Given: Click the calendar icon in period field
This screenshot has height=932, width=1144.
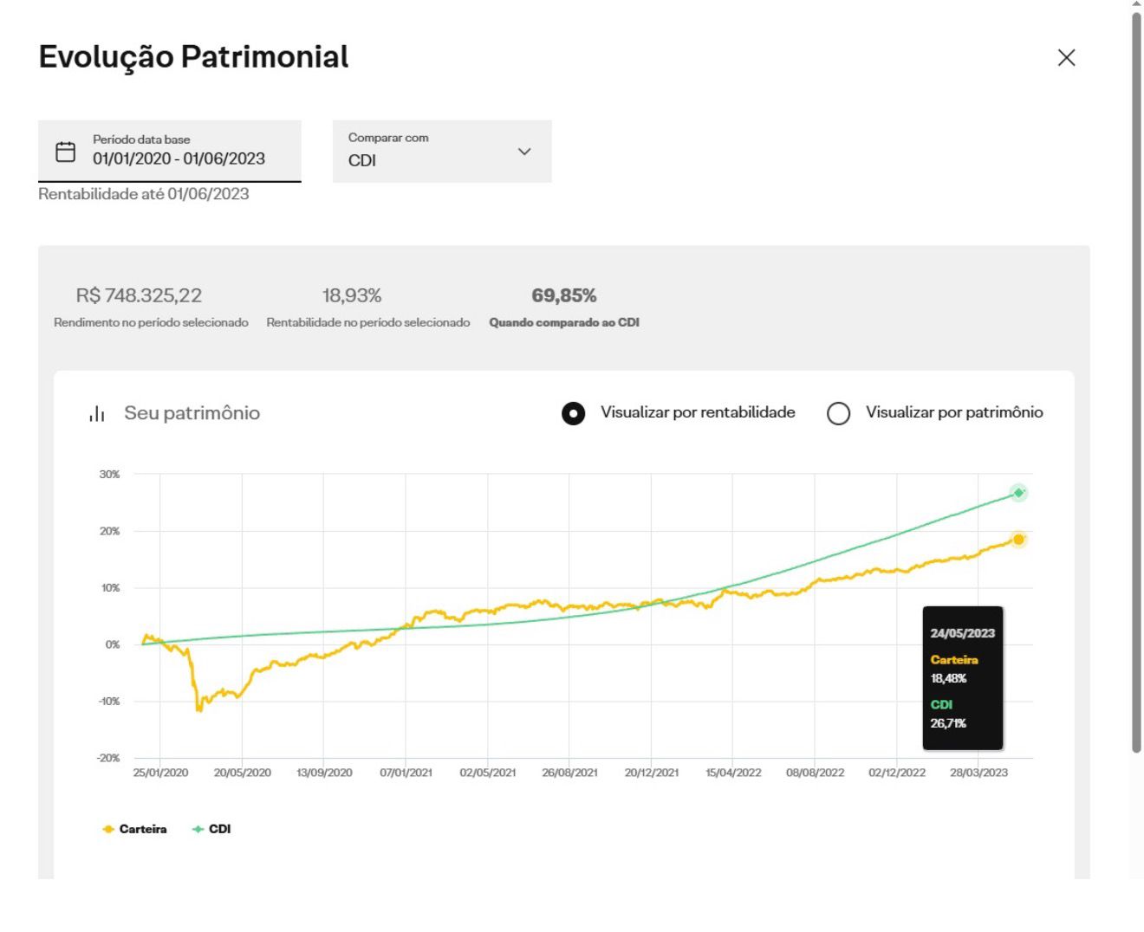Looking at the screenshot, I should pos(66,152).
